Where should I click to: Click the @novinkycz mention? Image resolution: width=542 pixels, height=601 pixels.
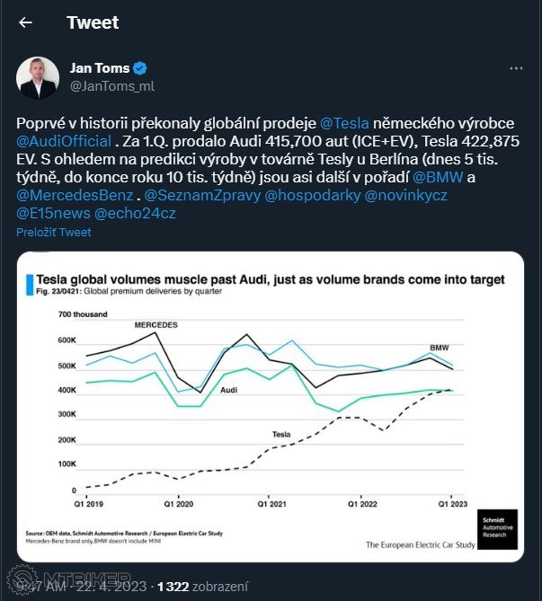404,195
